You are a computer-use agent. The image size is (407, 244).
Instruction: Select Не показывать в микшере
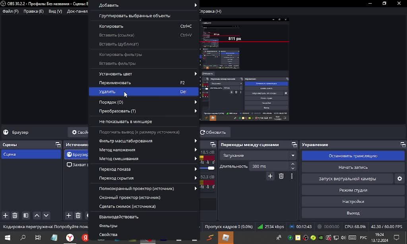[143, 122]
